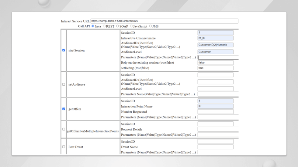
Task: Click the Call API label
Action: (84, 26)
